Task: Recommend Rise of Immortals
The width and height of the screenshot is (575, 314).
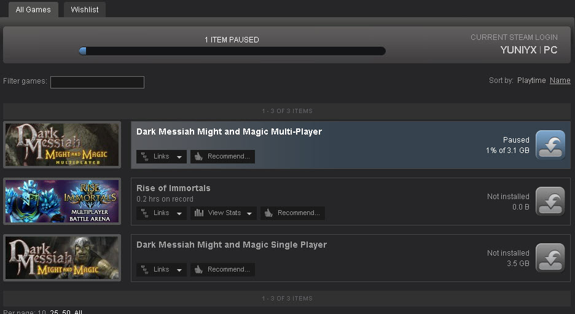Action: point(292,213)
